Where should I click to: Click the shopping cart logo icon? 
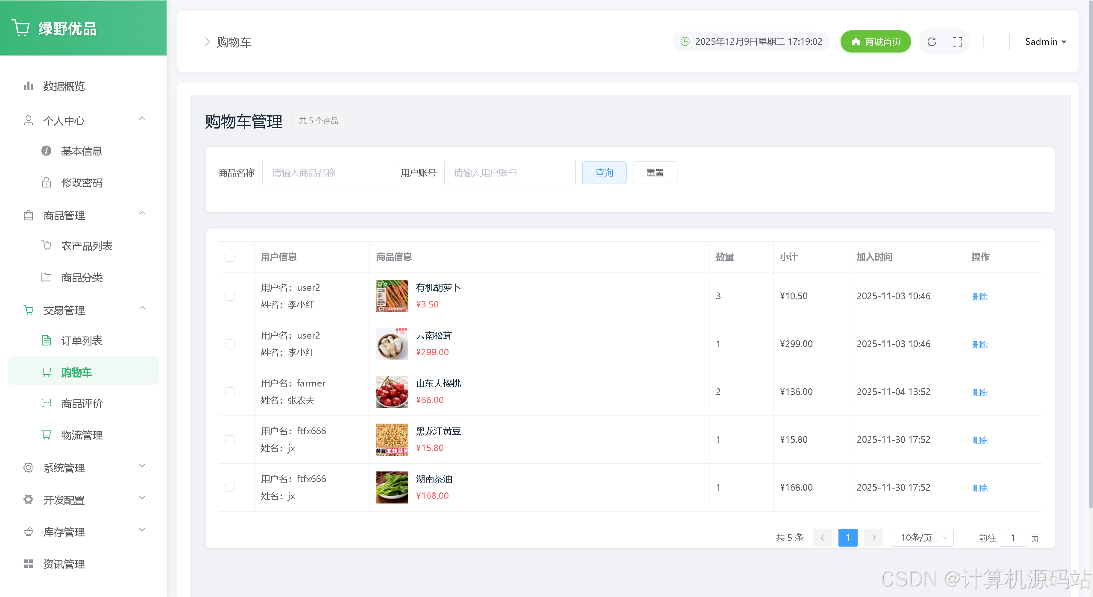coord(20,28)
